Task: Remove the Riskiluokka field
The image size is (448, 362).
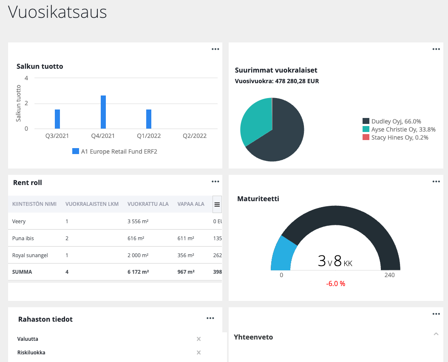Action: pos(198,353)
